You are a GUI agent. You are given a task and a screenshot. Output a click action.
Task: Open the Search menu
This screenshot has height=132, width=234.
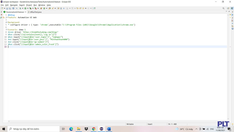point(22,5)
